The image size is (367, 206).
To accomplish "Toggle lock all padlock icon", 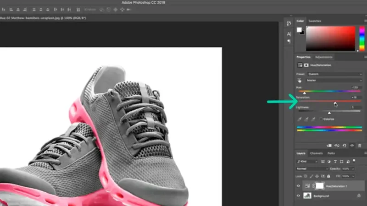I will coord(328,176).
